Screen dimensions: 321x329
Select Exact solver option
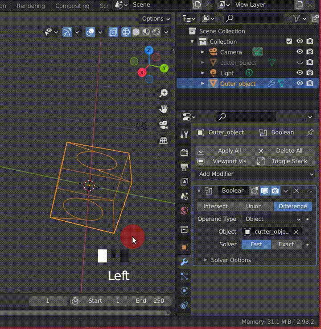286,245
